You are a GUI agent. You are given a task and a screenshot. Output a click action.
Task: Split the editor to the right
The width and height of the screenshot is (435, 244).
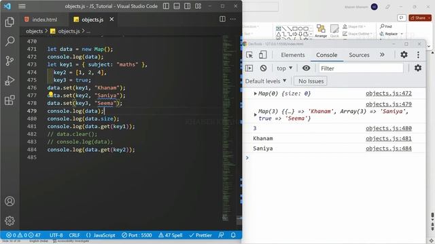click(222, 19)
